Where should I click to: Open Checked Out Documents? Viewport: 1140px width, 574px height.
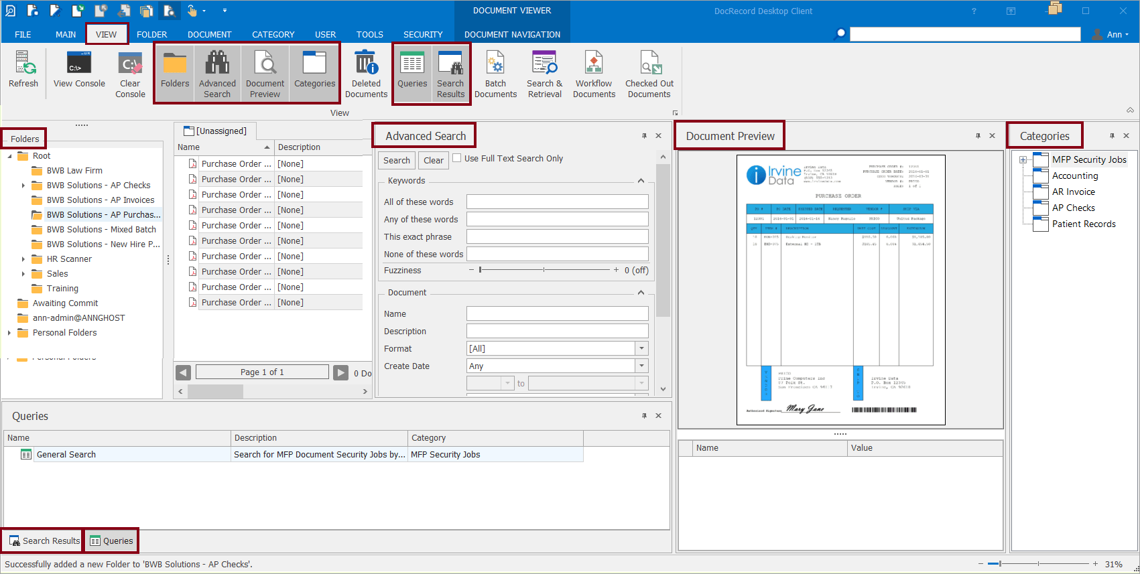click(x=649, y=74)
